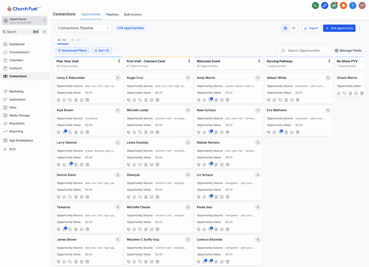Open the Bulk Actions tab
Viewport: 369px width, 267px height.
pyautogui.click(x=133, y=14)
